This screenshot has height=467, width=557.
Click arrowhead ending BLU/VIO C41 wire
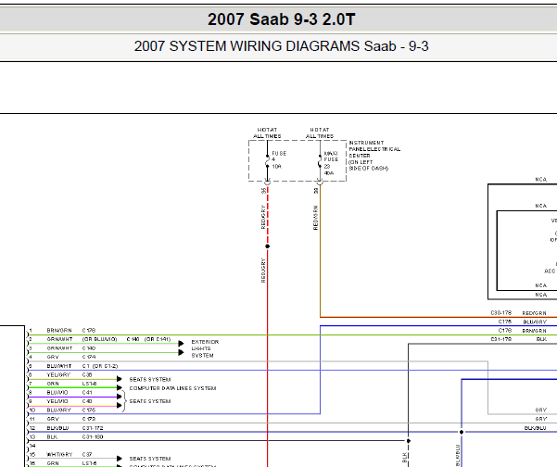(120, 397)
